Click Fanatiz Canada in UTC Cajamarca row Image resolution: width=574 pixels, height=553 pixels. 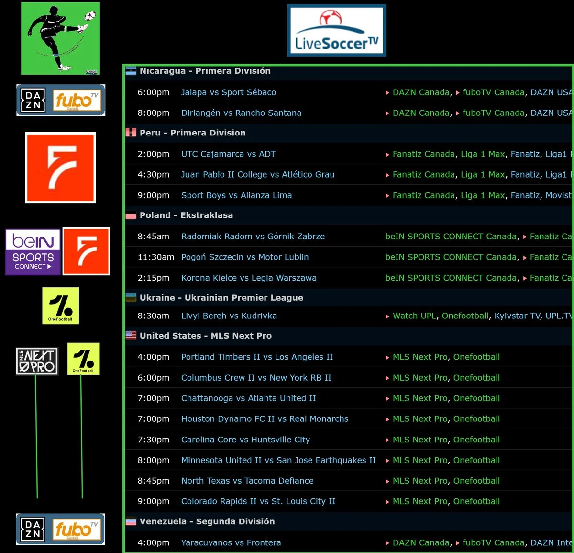click(x=424, y=154)
